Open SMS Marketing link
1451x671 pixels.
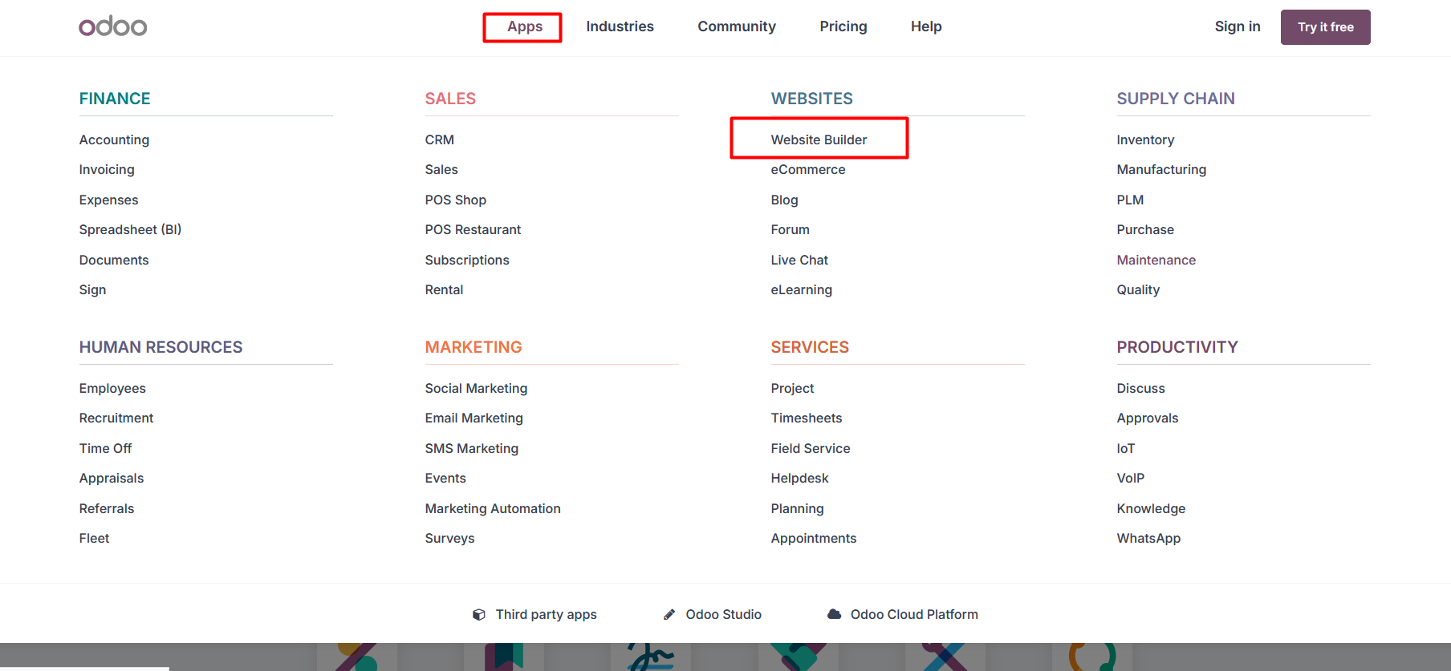click(x=472, y=448)
